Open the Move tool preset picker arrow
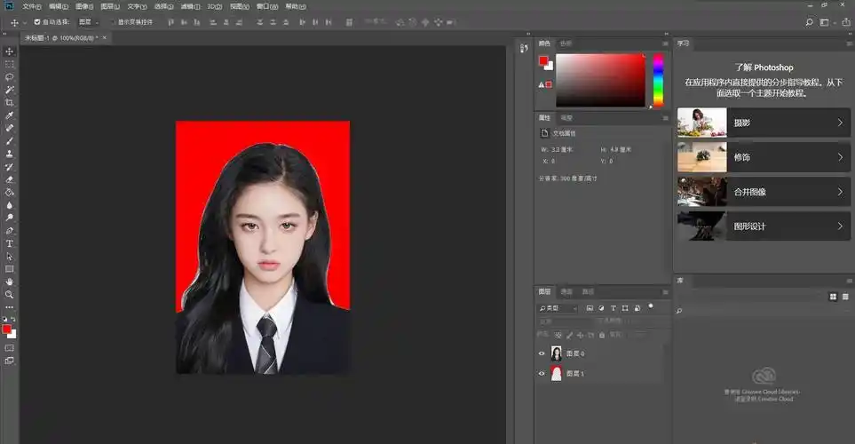 pos(25,23)
